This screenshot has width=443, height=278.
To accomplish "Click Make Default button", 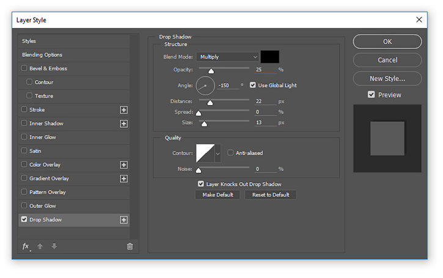I will (x=218, y=195).
